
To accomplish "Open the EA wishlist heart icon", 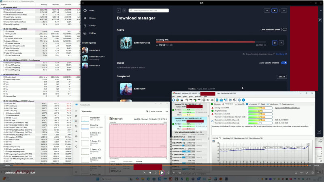I will coord(267,11).
